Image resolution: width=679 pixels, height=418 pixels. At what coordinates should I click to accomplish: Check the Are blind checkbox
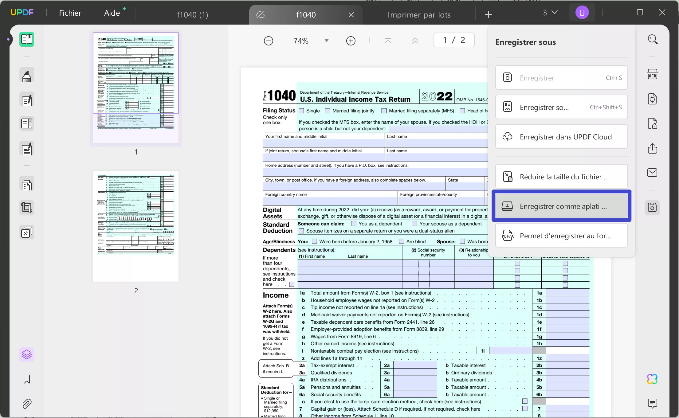[401, 241]
